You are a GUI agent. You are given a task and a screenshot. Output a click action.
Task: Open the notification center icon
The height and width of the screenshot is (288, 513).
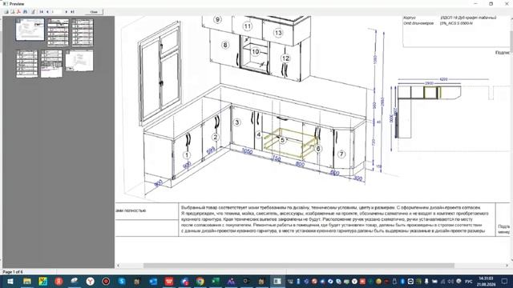click(x=504, y=281)
